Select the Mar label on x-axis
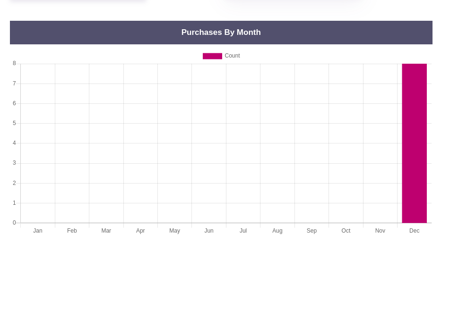This screenshot has height=310, width=450. (x=106, y=231)
